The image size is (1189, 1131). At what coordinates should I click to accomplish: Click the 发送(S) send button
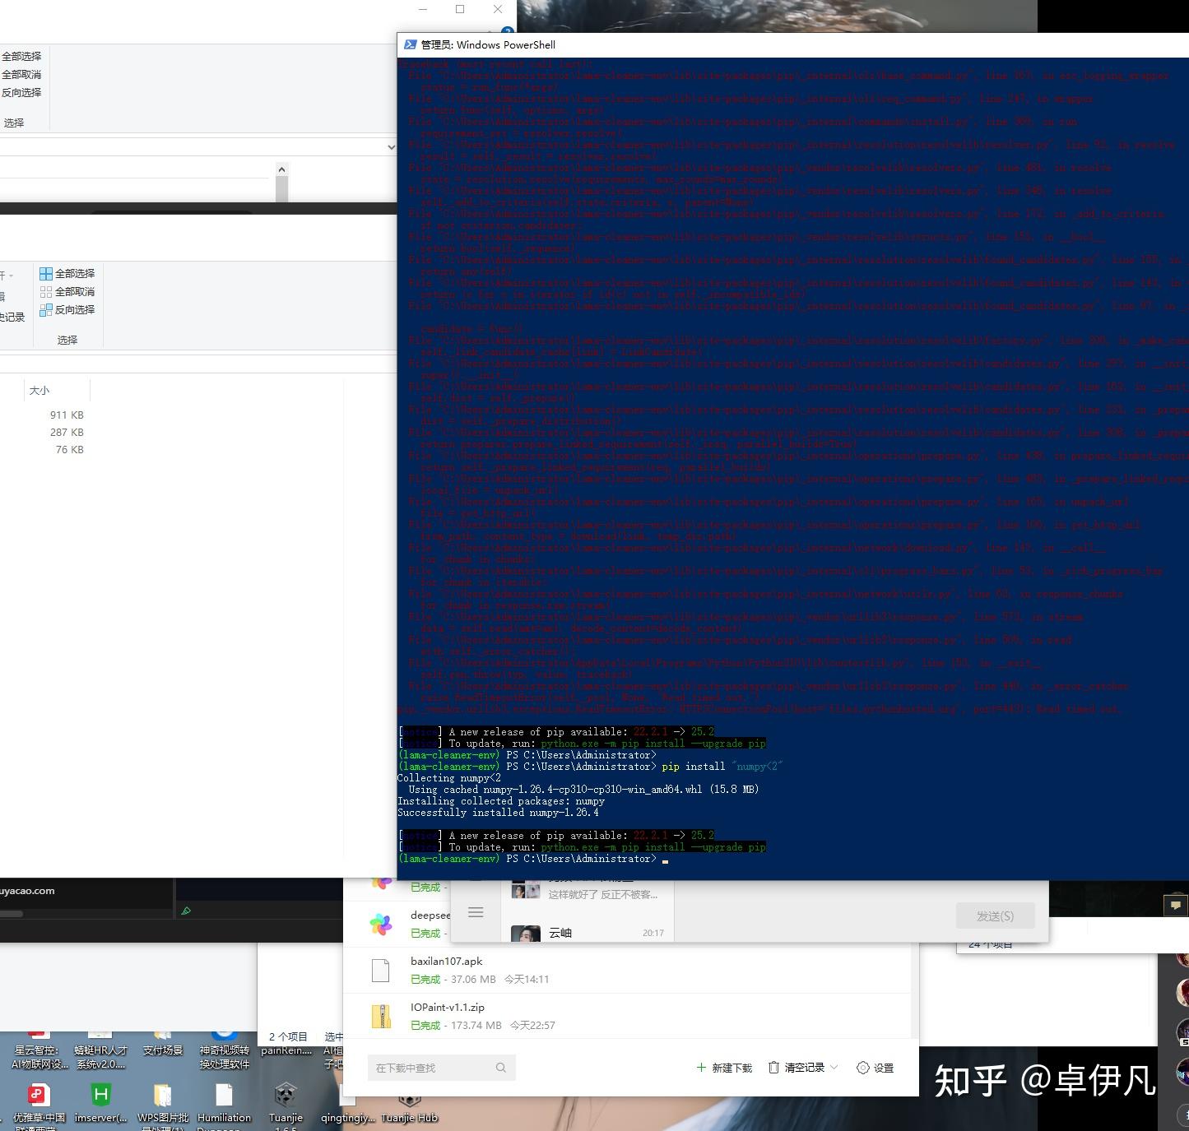tap(995, 915)
